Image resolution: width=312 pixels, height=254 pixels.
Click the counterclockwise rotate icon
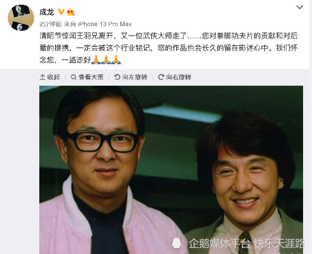coord(117,77)
